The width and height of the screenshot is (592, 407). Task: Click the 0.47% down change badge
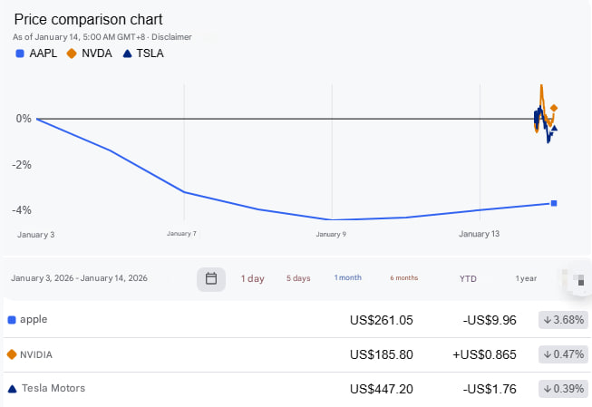coord(563,354)
